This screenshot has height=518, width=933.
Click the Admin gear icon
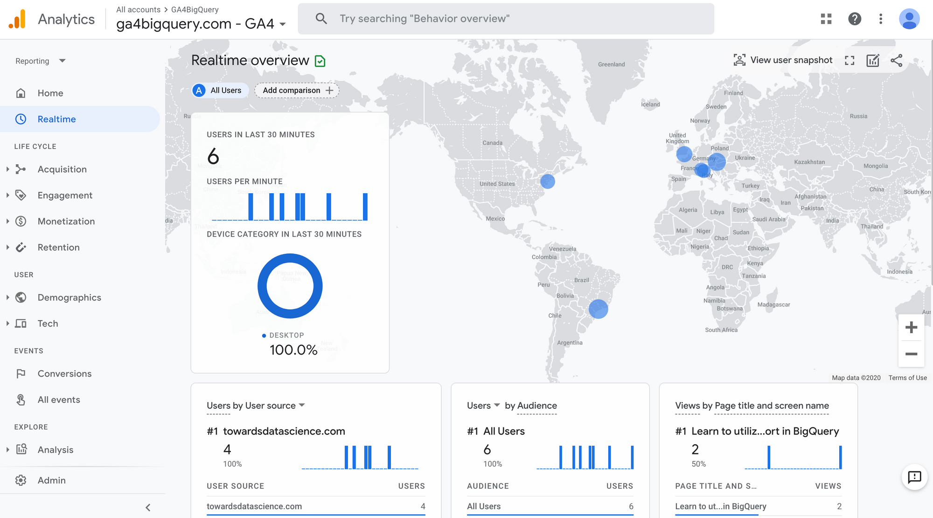point(21,480)
